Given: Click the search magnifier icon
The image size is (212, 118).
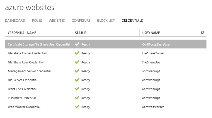Looking at the screenshot, I should 202,33.
